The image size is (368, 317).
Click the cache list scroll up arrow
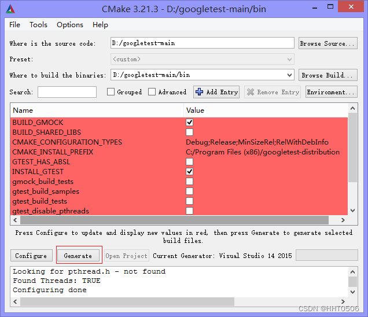coord(352,108)
